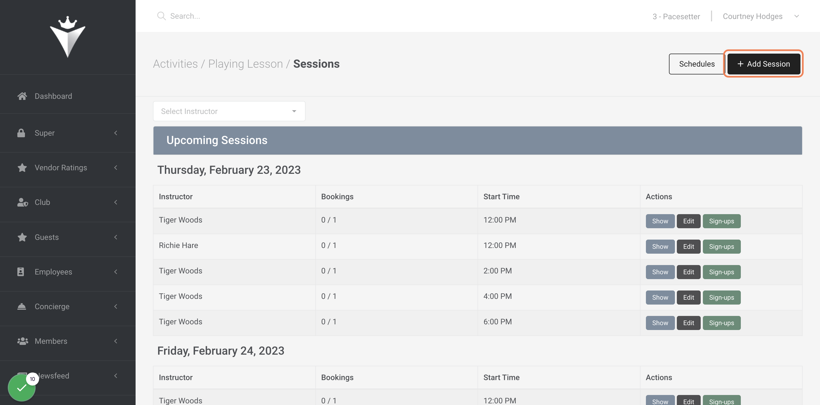Click the Employees ID badge icon
Viewport: 820px width, 405px height.
tap(21, 272)
